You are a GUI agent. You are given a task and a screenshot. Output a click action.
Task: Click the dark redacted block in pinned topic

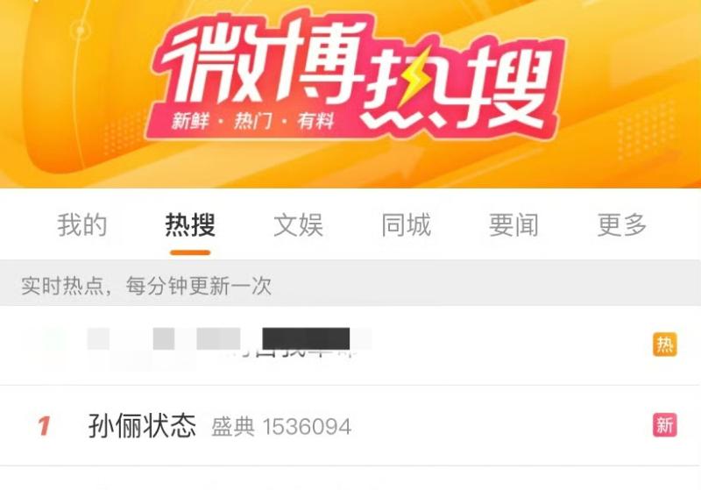(306, 338)
